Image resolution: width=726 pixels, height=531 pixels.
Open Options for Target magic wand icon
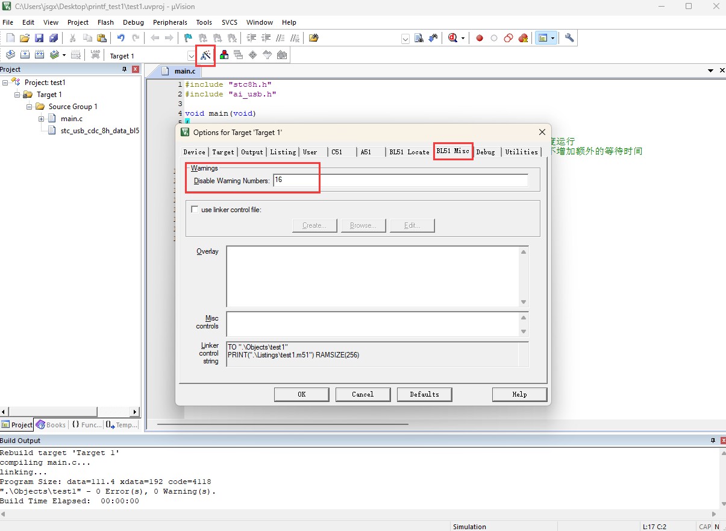[x=205, y=55]
